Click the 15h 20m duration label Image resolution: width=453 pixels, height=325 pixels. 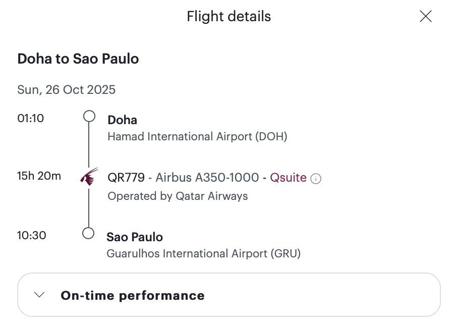coord(39,176)
